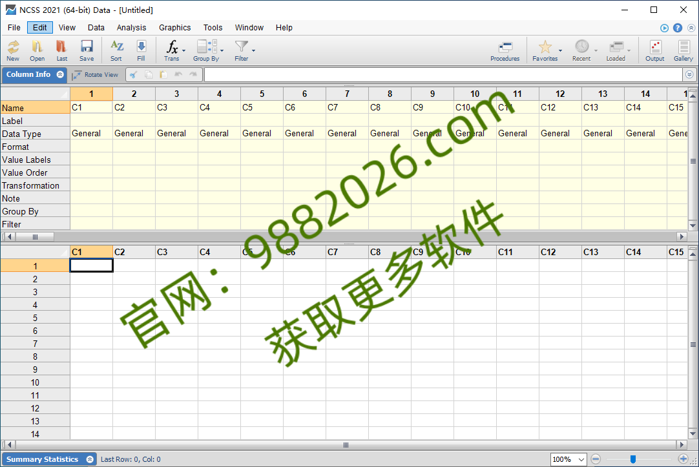Open the Tools menu
Viewport: 699px width, 467px height.
tap(213, 28)
